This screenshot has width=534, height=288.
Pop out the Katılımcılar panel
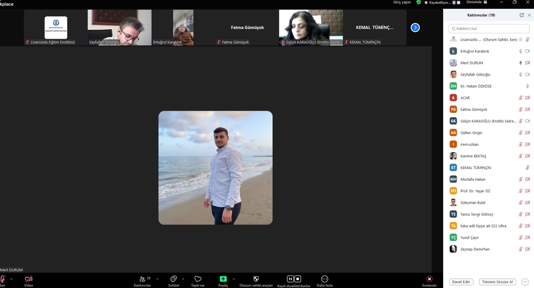(521, 15)
